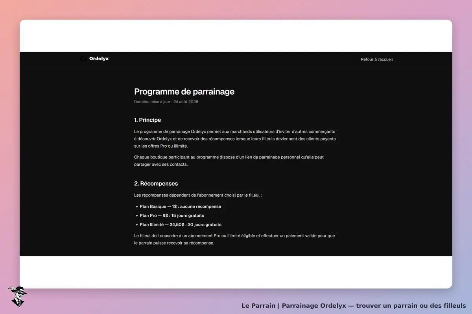Viewport: 472px width, 314px height.
Task: Click the line 'Les récompenses dépendent de l'abonnement'
Action: pos(198,195)
